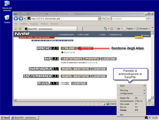Expand the Home dropdown arrow
This screenshot has height=120, width=159.
[109, 29]
